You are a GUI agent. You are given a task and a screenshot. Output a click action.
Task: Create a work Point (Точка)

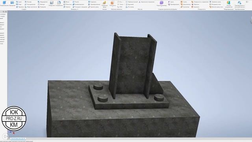(120, 4)
